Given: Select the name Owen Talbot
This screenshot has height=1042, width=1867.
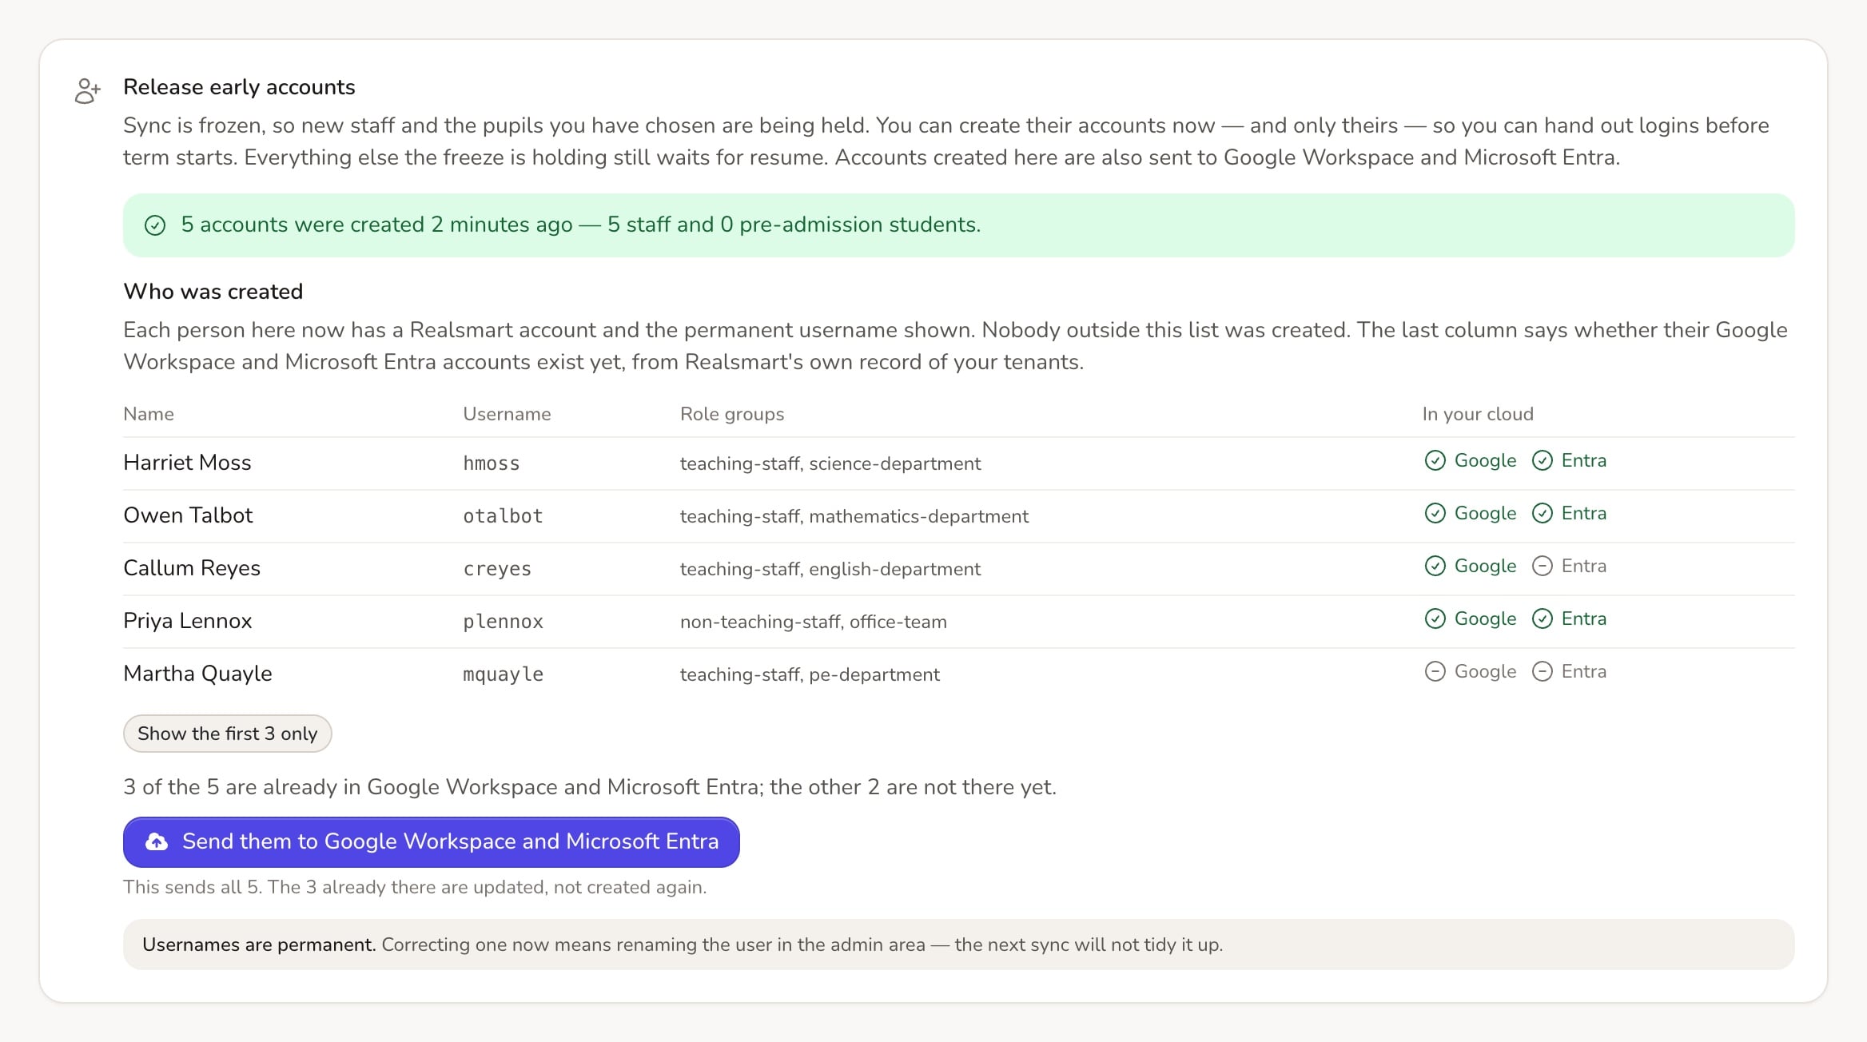Looking at the screenshot, I should (188, 515).
